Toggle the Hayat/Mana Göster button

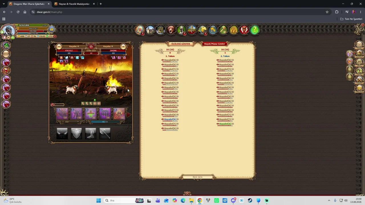coord(214,44)
